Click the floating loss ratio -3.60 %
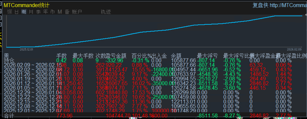Viewport: 307px width, 119px height. [232, 88]
